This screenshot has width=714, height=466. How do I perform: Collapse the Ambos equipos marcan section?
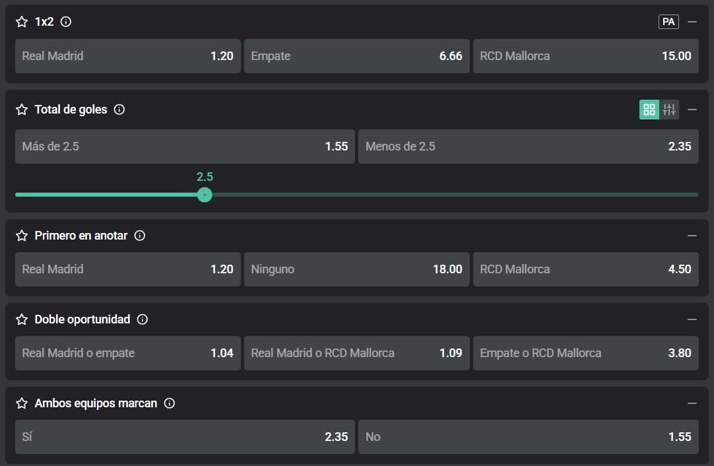coord(692,403)
